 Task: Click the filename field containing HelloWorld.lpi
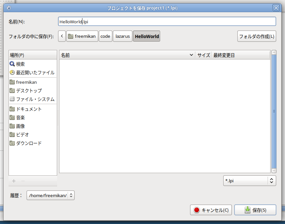(167, 22)
